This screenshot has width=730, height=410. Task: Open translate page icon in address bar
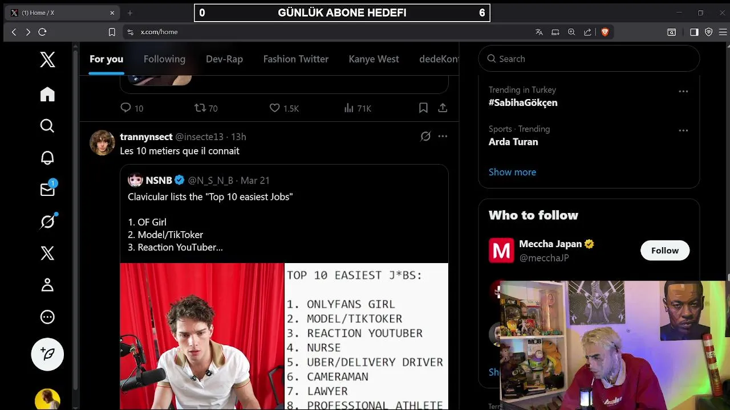539,32
